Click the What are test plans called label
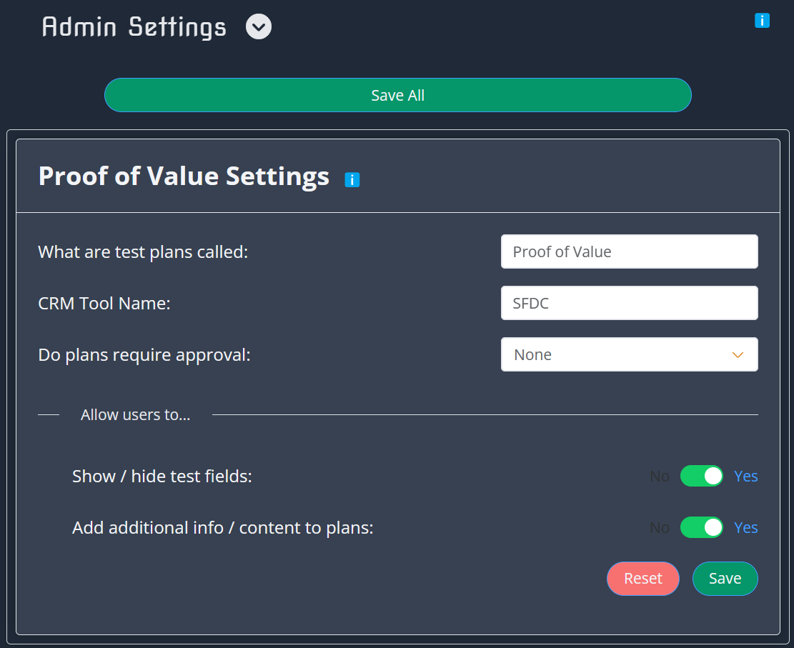The height and width of the screenshot is (648, 794). [143, 251]
